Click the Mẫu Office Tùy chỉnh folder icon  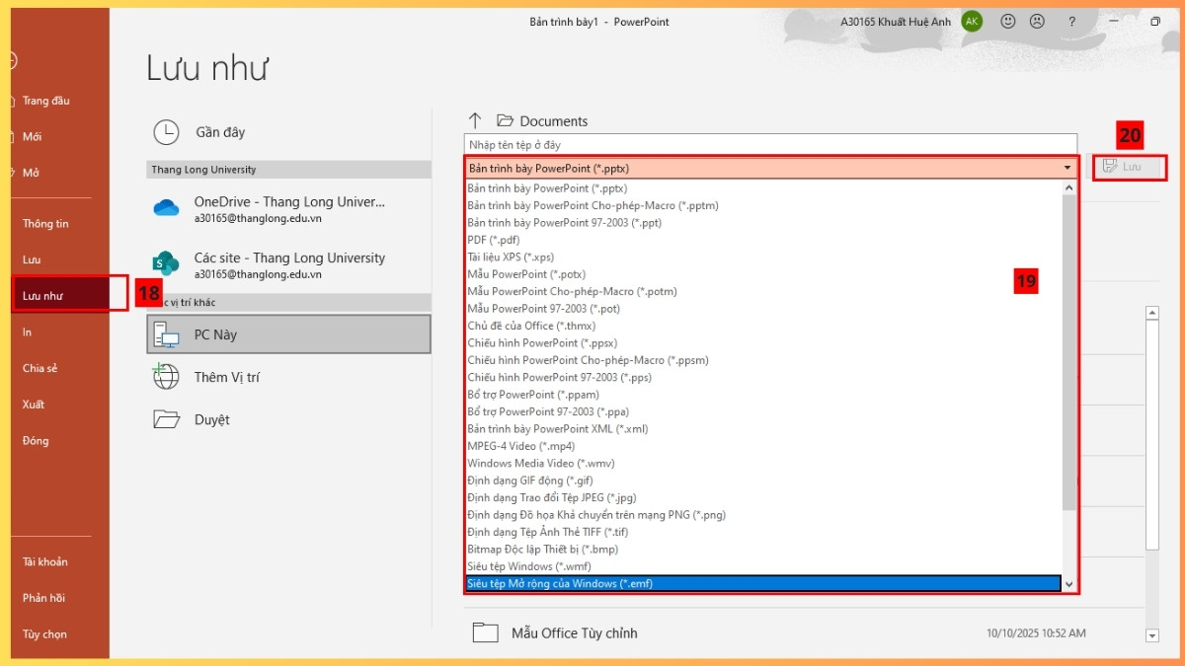tap(485, 632)
